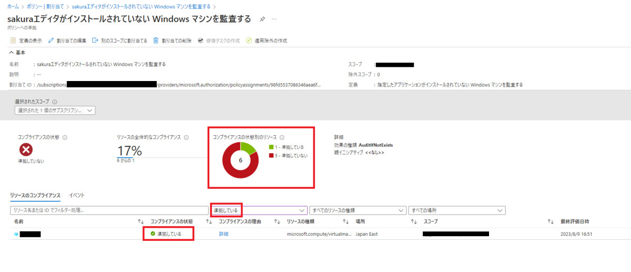Navigate to ポリシー | 割り当て breadcrumb
631x272 pixels.
coord(46,6)
